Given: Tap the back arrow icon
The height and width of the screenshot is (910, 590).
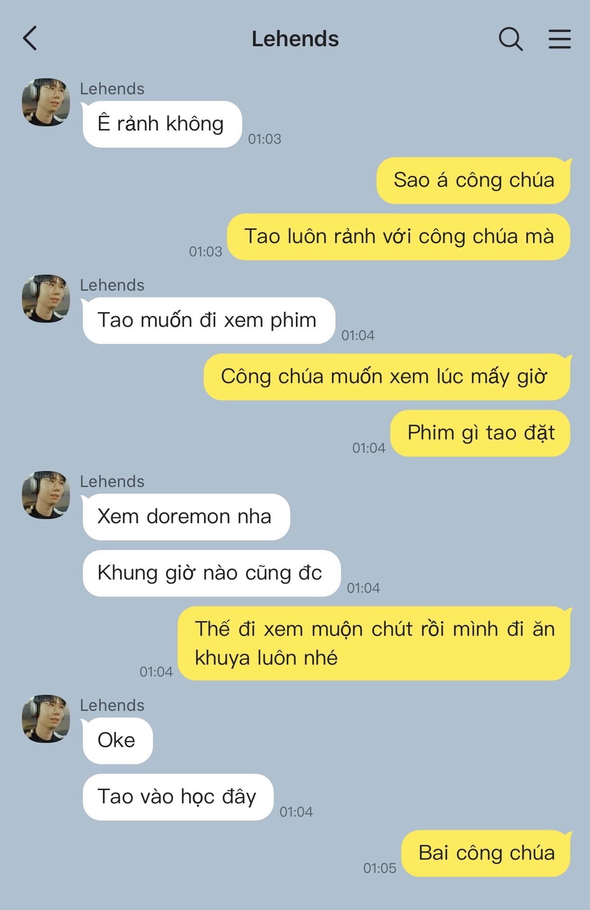Looking at the screenshot, I should tap(29, 38).
